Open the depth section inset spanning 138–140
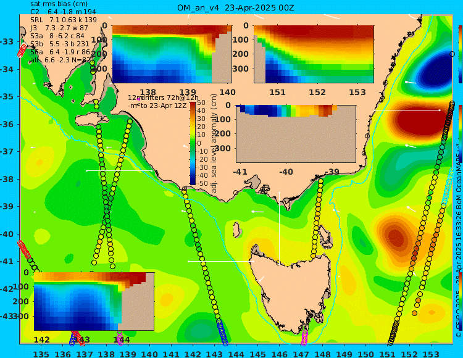463x358 pixels. coord(172,54)
